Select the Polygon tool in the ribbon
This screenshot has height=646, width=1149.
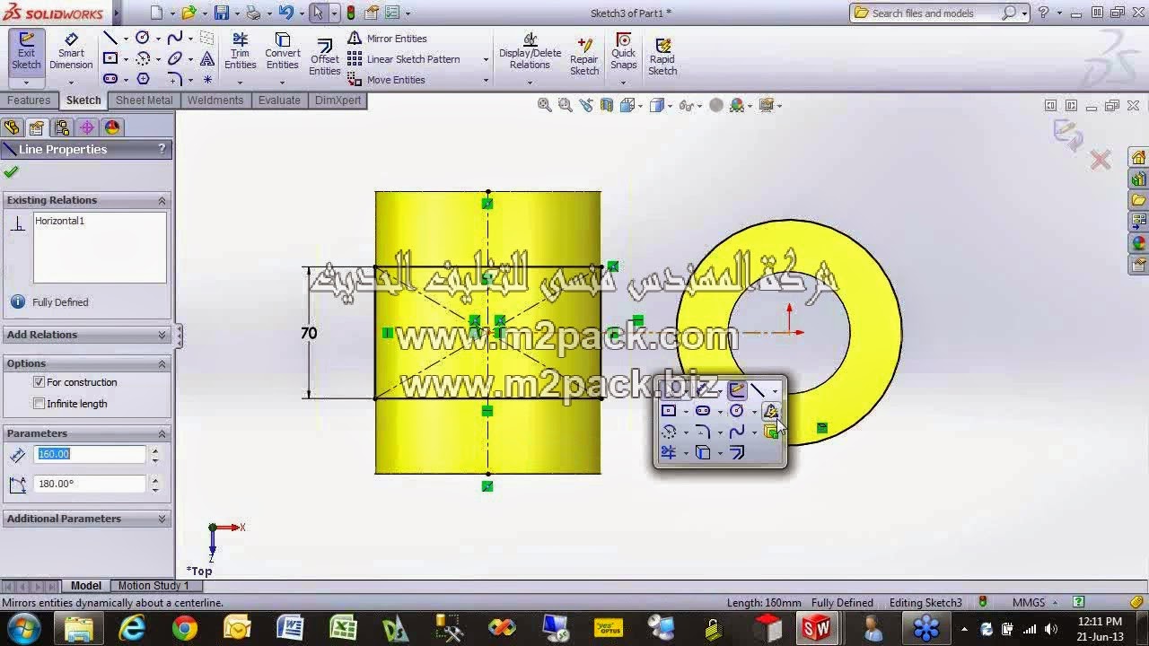(143, 79)
